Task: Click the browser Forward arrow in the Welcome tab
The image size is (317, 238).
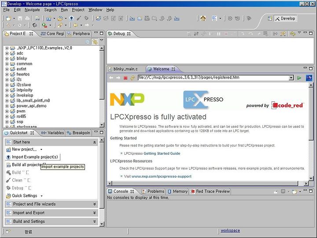Action: [118, 78]
